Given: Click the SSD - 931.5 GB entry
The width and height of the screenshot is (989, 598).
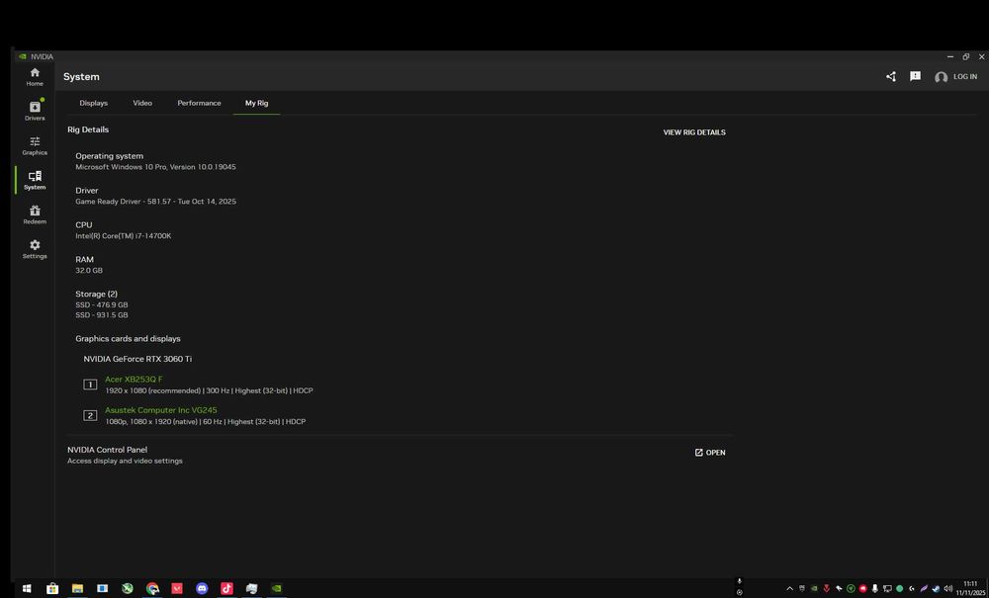Looking at the screenshot, I should (102, 315).
